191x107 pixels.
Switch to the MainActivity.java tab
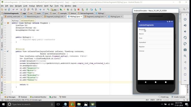[33, 17]
